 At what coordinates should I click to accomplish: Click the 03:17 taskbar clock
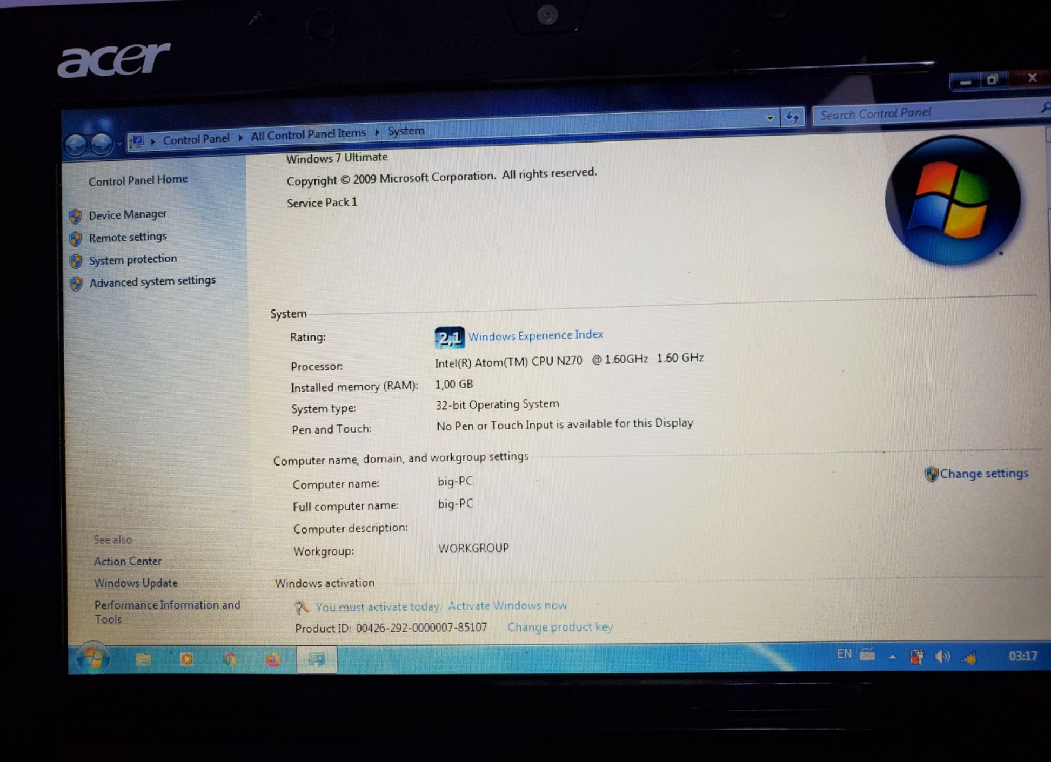click(1023, 656)
